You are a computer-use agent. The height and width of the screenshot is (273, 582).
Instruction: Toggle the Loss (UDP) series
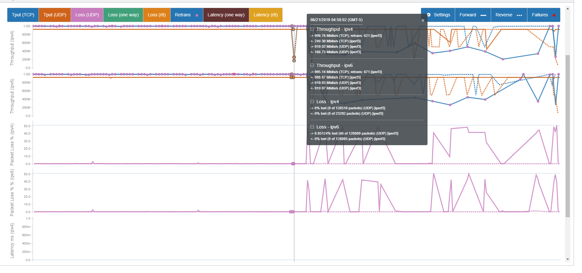click(x=87, y=15)
